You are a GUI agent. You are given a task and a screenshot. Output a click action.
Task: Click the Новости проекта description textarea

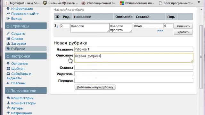(121, 28)
